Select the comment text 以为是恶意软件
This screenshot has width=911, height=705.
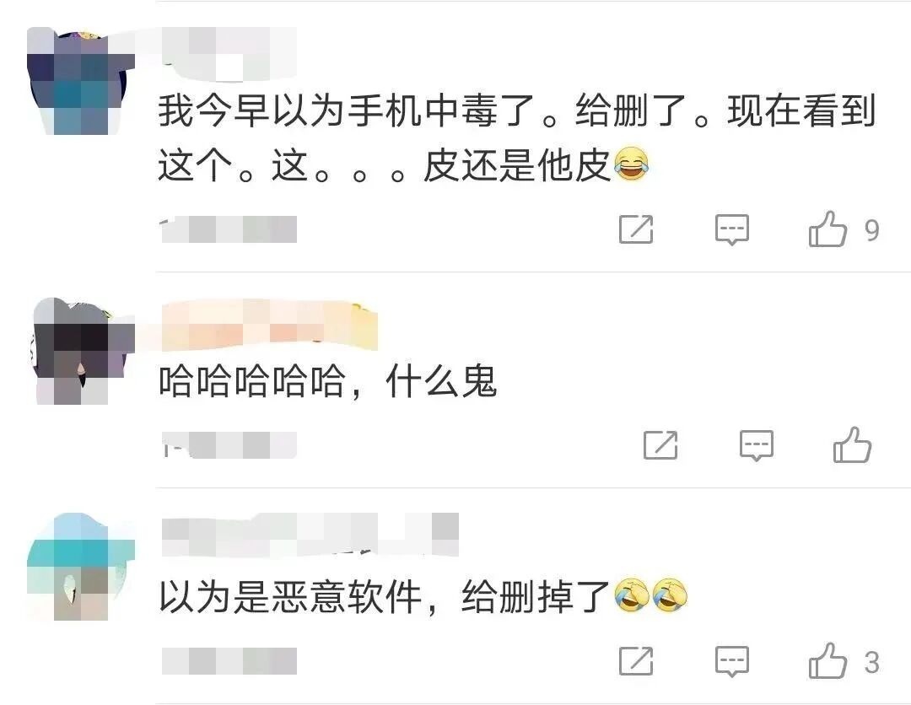(x=290, y=597)
